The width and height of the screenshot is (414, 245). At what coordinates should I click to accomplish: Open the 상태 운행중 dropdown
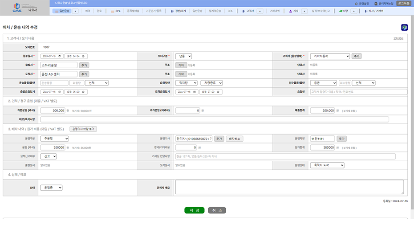tap(51, 188)
